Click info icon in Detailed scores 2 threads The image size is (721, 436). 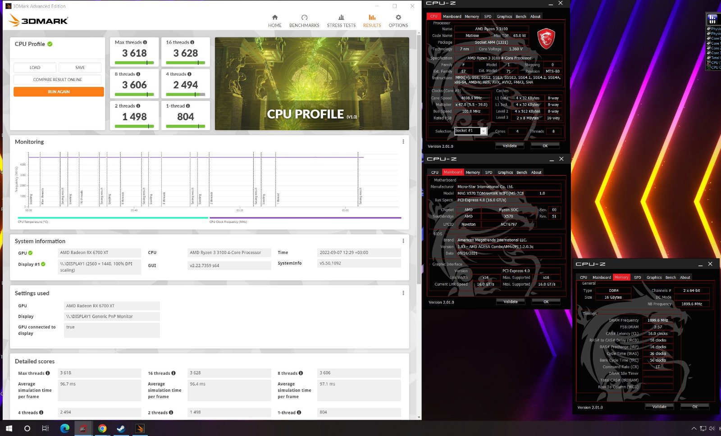click(171, 413)
